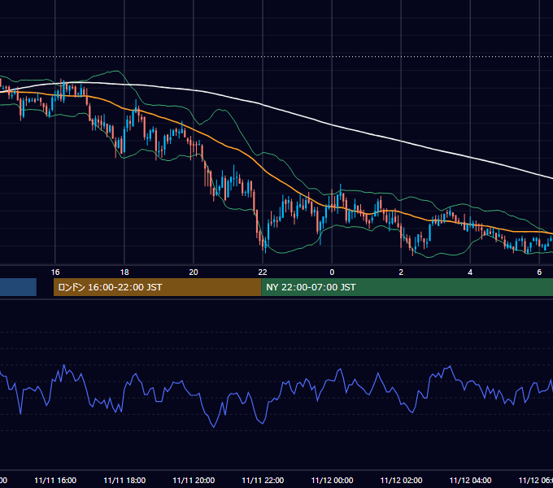Click the 16 hour axis label
The width and height of the screenshot is (553, 488).
pos(55,272)
